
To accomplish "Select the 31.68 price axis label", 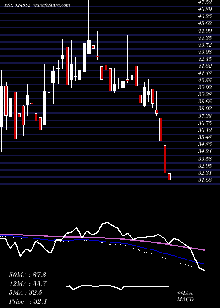I will click(205, 180).
